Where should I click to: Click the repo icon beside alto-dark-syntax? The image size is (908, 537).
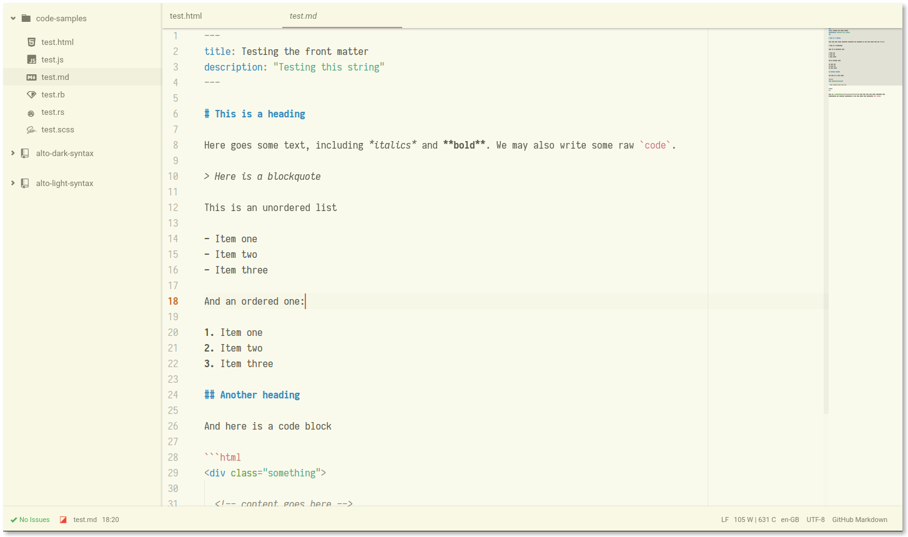(x=25, y=153)
